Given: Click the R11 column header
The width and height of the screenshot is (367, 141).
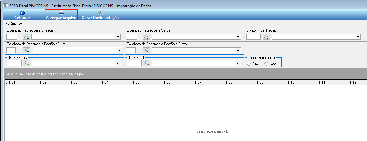Looking at the screenshot, I should point(334,82).
